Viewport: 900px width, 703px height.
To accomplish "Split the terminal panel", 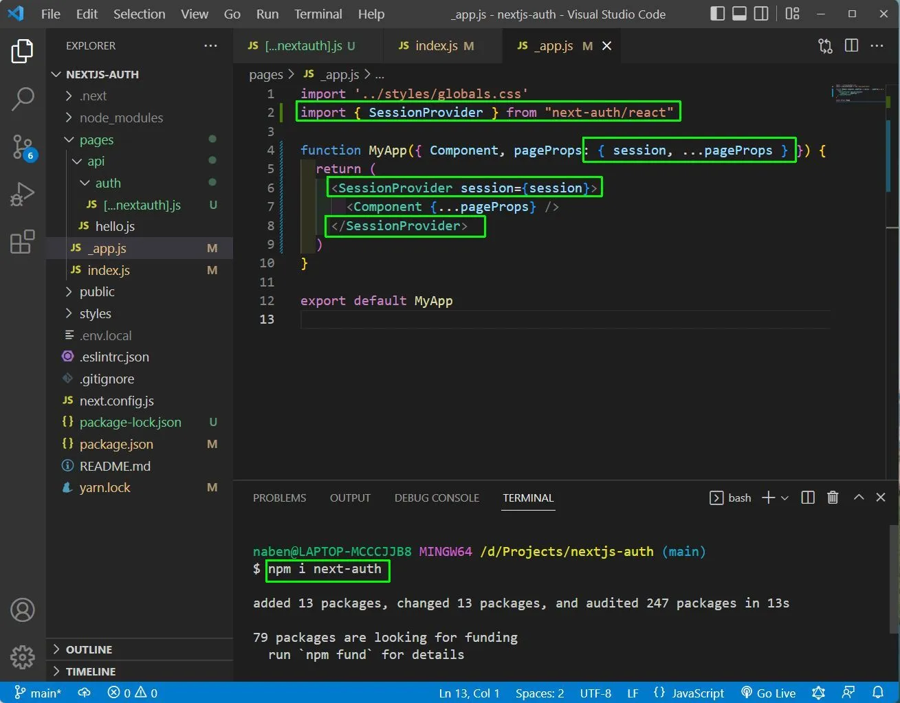I will (x=808, y=498).
